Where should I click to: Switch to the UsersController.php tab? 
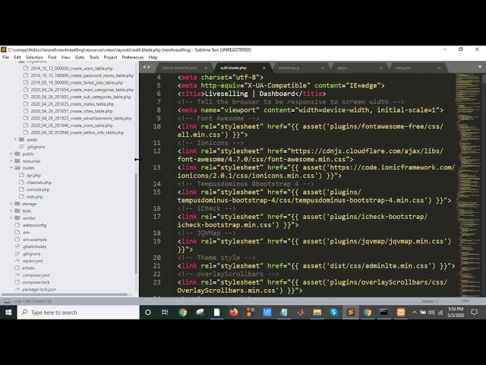(x=179, y=68)
